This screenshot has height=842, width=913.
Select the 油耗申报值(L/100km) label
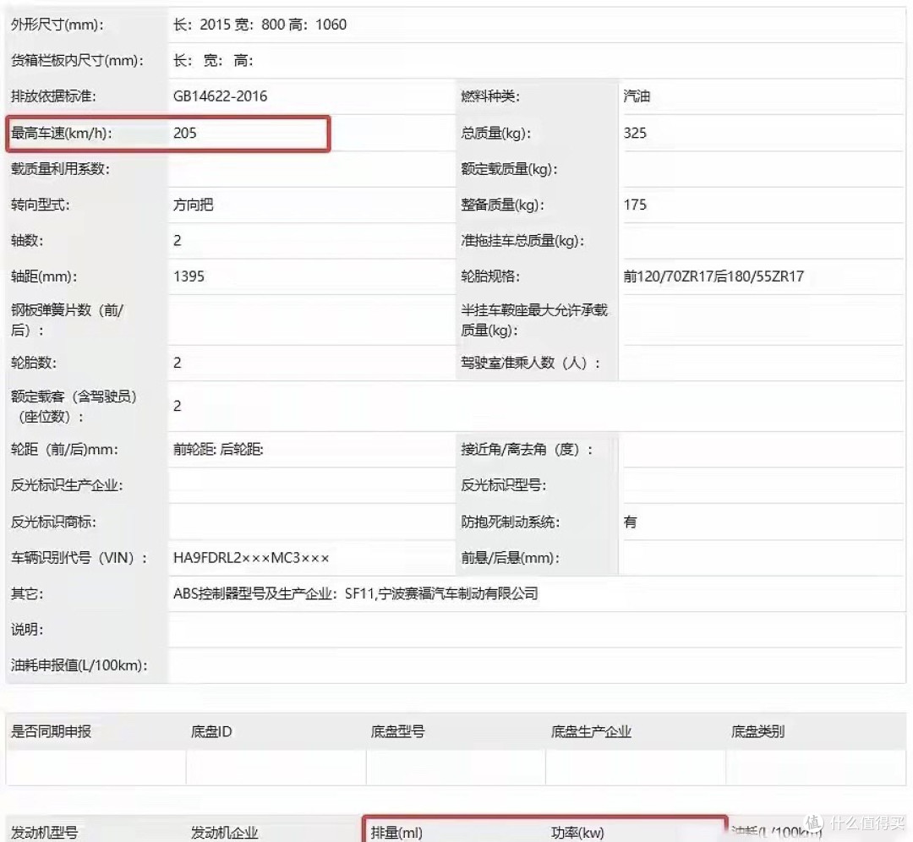79,665
